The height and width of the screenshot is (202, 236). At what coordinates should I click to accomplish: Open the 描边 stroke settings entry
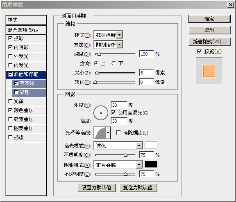(18, 137)
